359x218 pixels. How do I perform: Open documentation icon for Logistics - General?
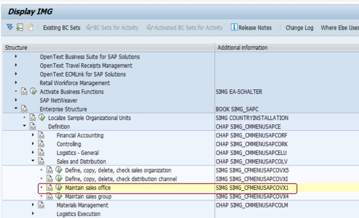point(41,153)
